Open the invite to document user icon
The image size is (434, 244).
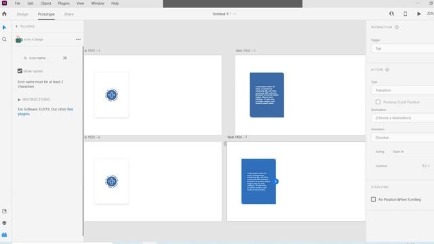[391, 14]
